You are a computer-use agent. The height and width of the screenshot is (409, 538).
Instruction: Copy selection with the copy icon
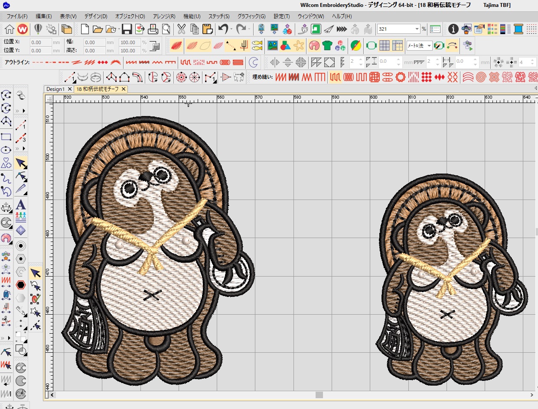pyautogui.click(x=194, y=29)
